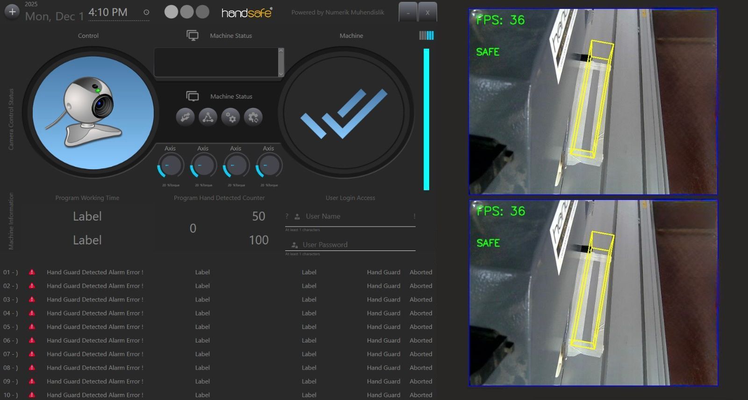Click the plus button beside the date
The height and width of the screenshot is (400, 748).
[12, 12]
